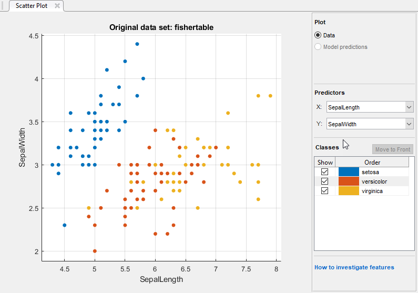The image size is (418, 293).
Task: Select the Scatter Plot tab
Action: point(32,6)
